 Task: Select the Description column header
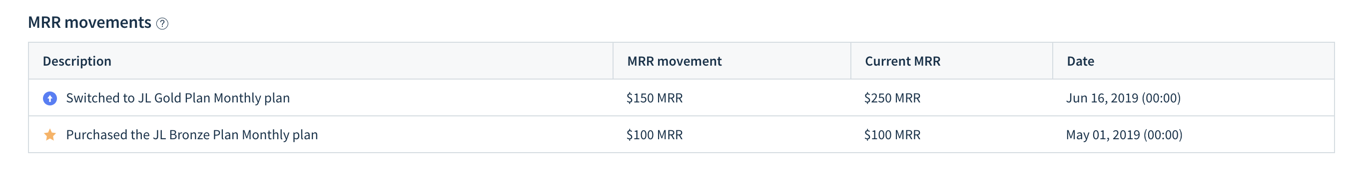pos(77,61)
